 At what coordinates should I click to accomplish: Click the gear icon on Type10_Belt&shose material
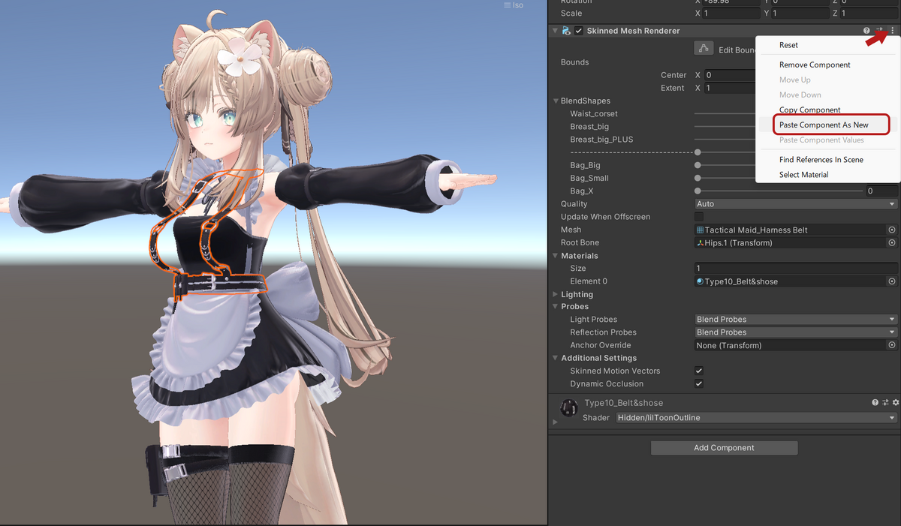[x=894, y=402]
